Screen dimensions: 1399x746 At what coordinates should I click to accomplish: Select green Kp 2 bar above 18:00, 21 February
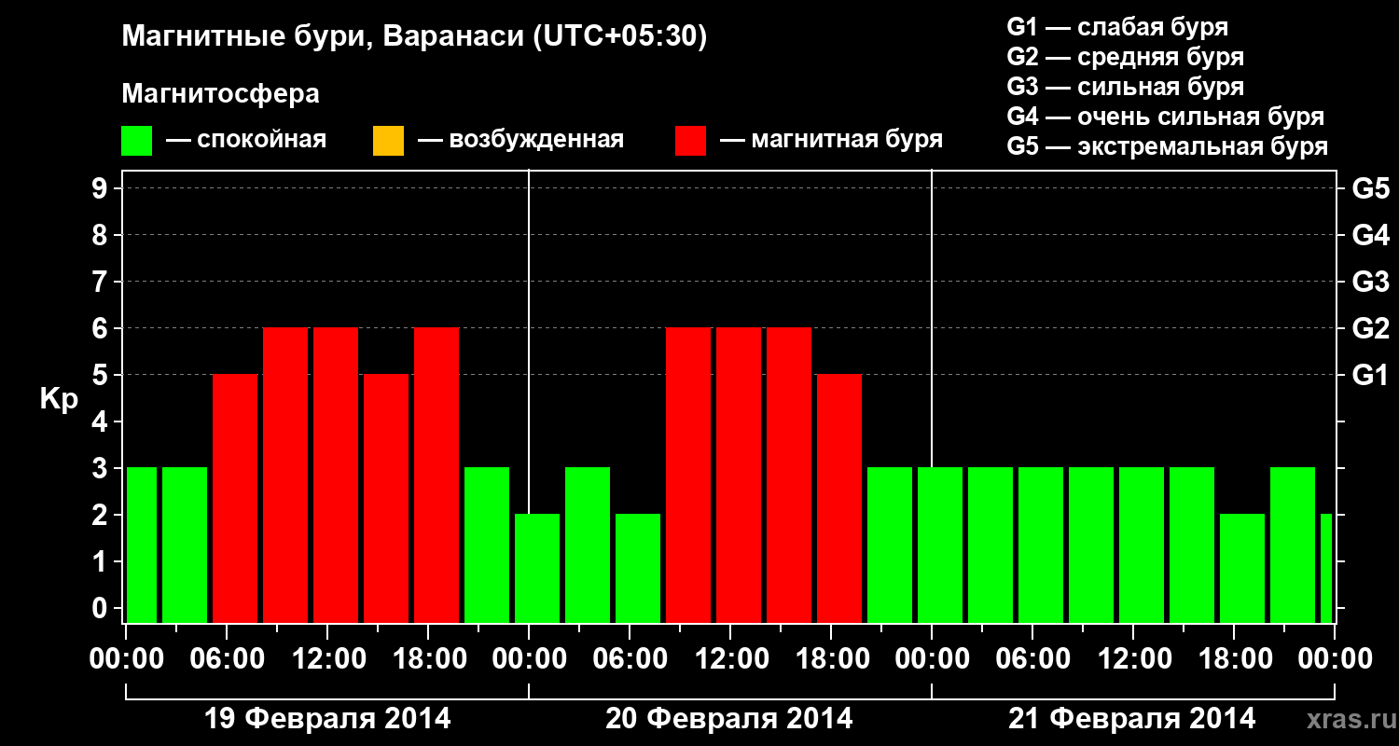[x=1242, y=569]
